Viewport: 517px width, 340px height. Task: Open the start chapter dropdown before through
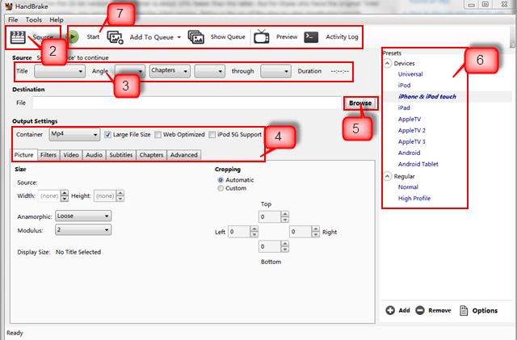tap(210, 71)
